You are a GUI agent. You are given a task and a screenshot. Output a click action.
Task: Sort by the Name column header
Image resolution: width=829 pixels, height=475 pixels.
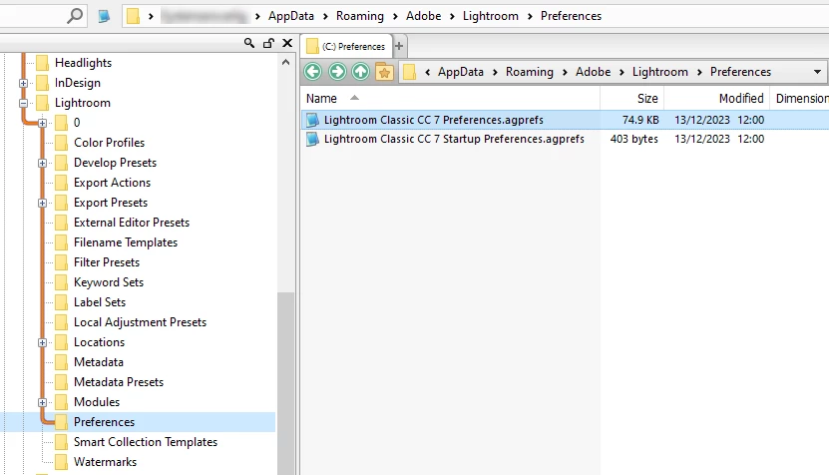point(450,99)
